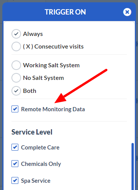Click the 'No Salt System' label text
The width and height of the screenshot is (138, 190).
[x=44, y=78]
